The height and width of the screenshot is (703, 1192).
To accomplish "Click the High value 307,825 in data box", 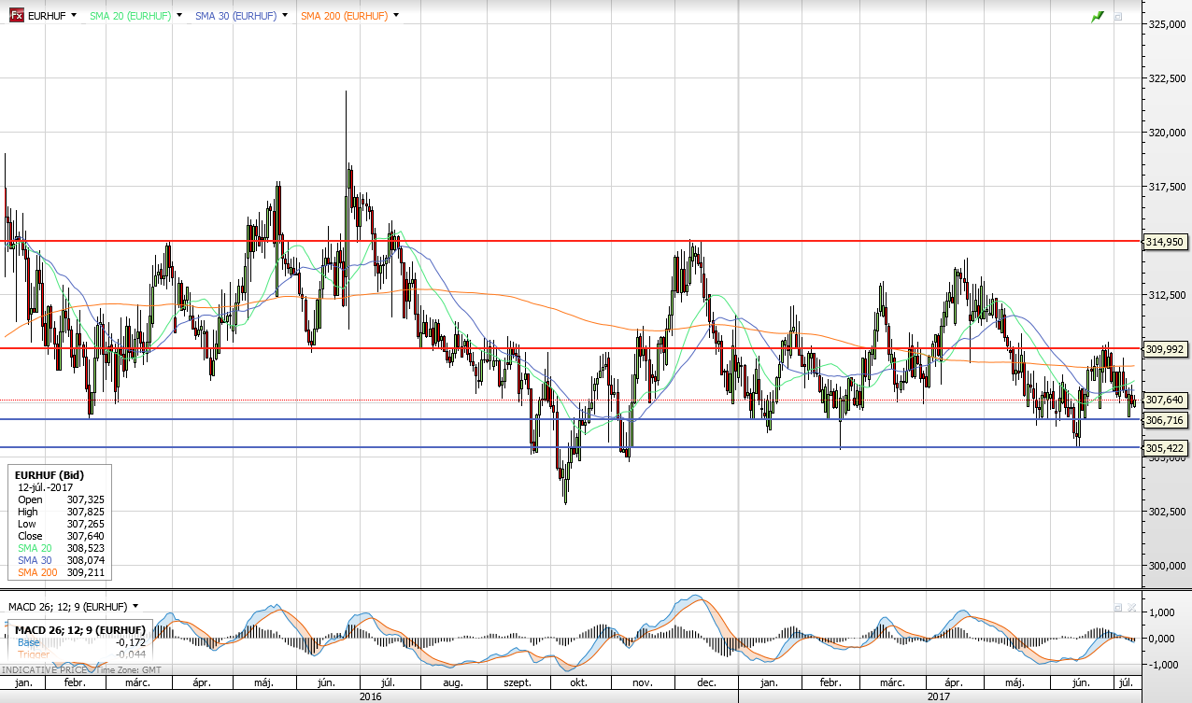I will pos(85,512).
